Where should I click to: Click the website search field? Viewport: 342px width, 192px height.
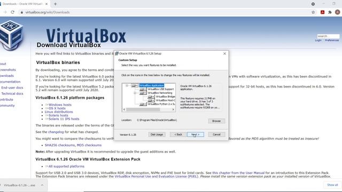click(x=328, y=36)
